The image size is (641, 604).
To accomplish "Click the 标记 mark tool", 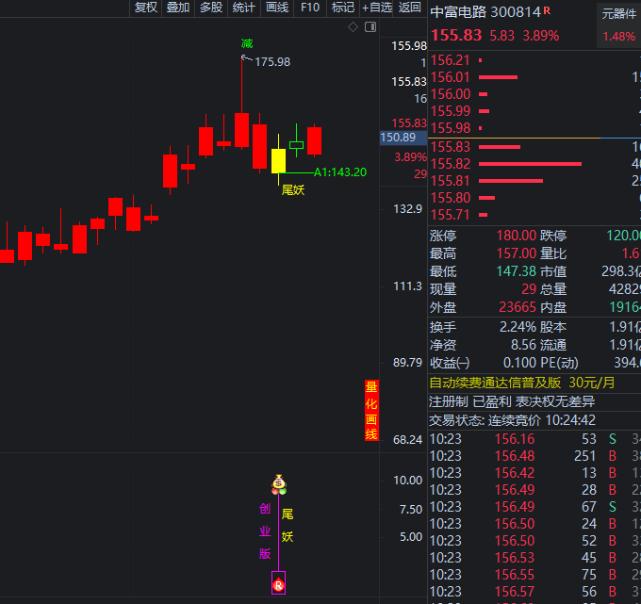I will click(x=343, y=8).
